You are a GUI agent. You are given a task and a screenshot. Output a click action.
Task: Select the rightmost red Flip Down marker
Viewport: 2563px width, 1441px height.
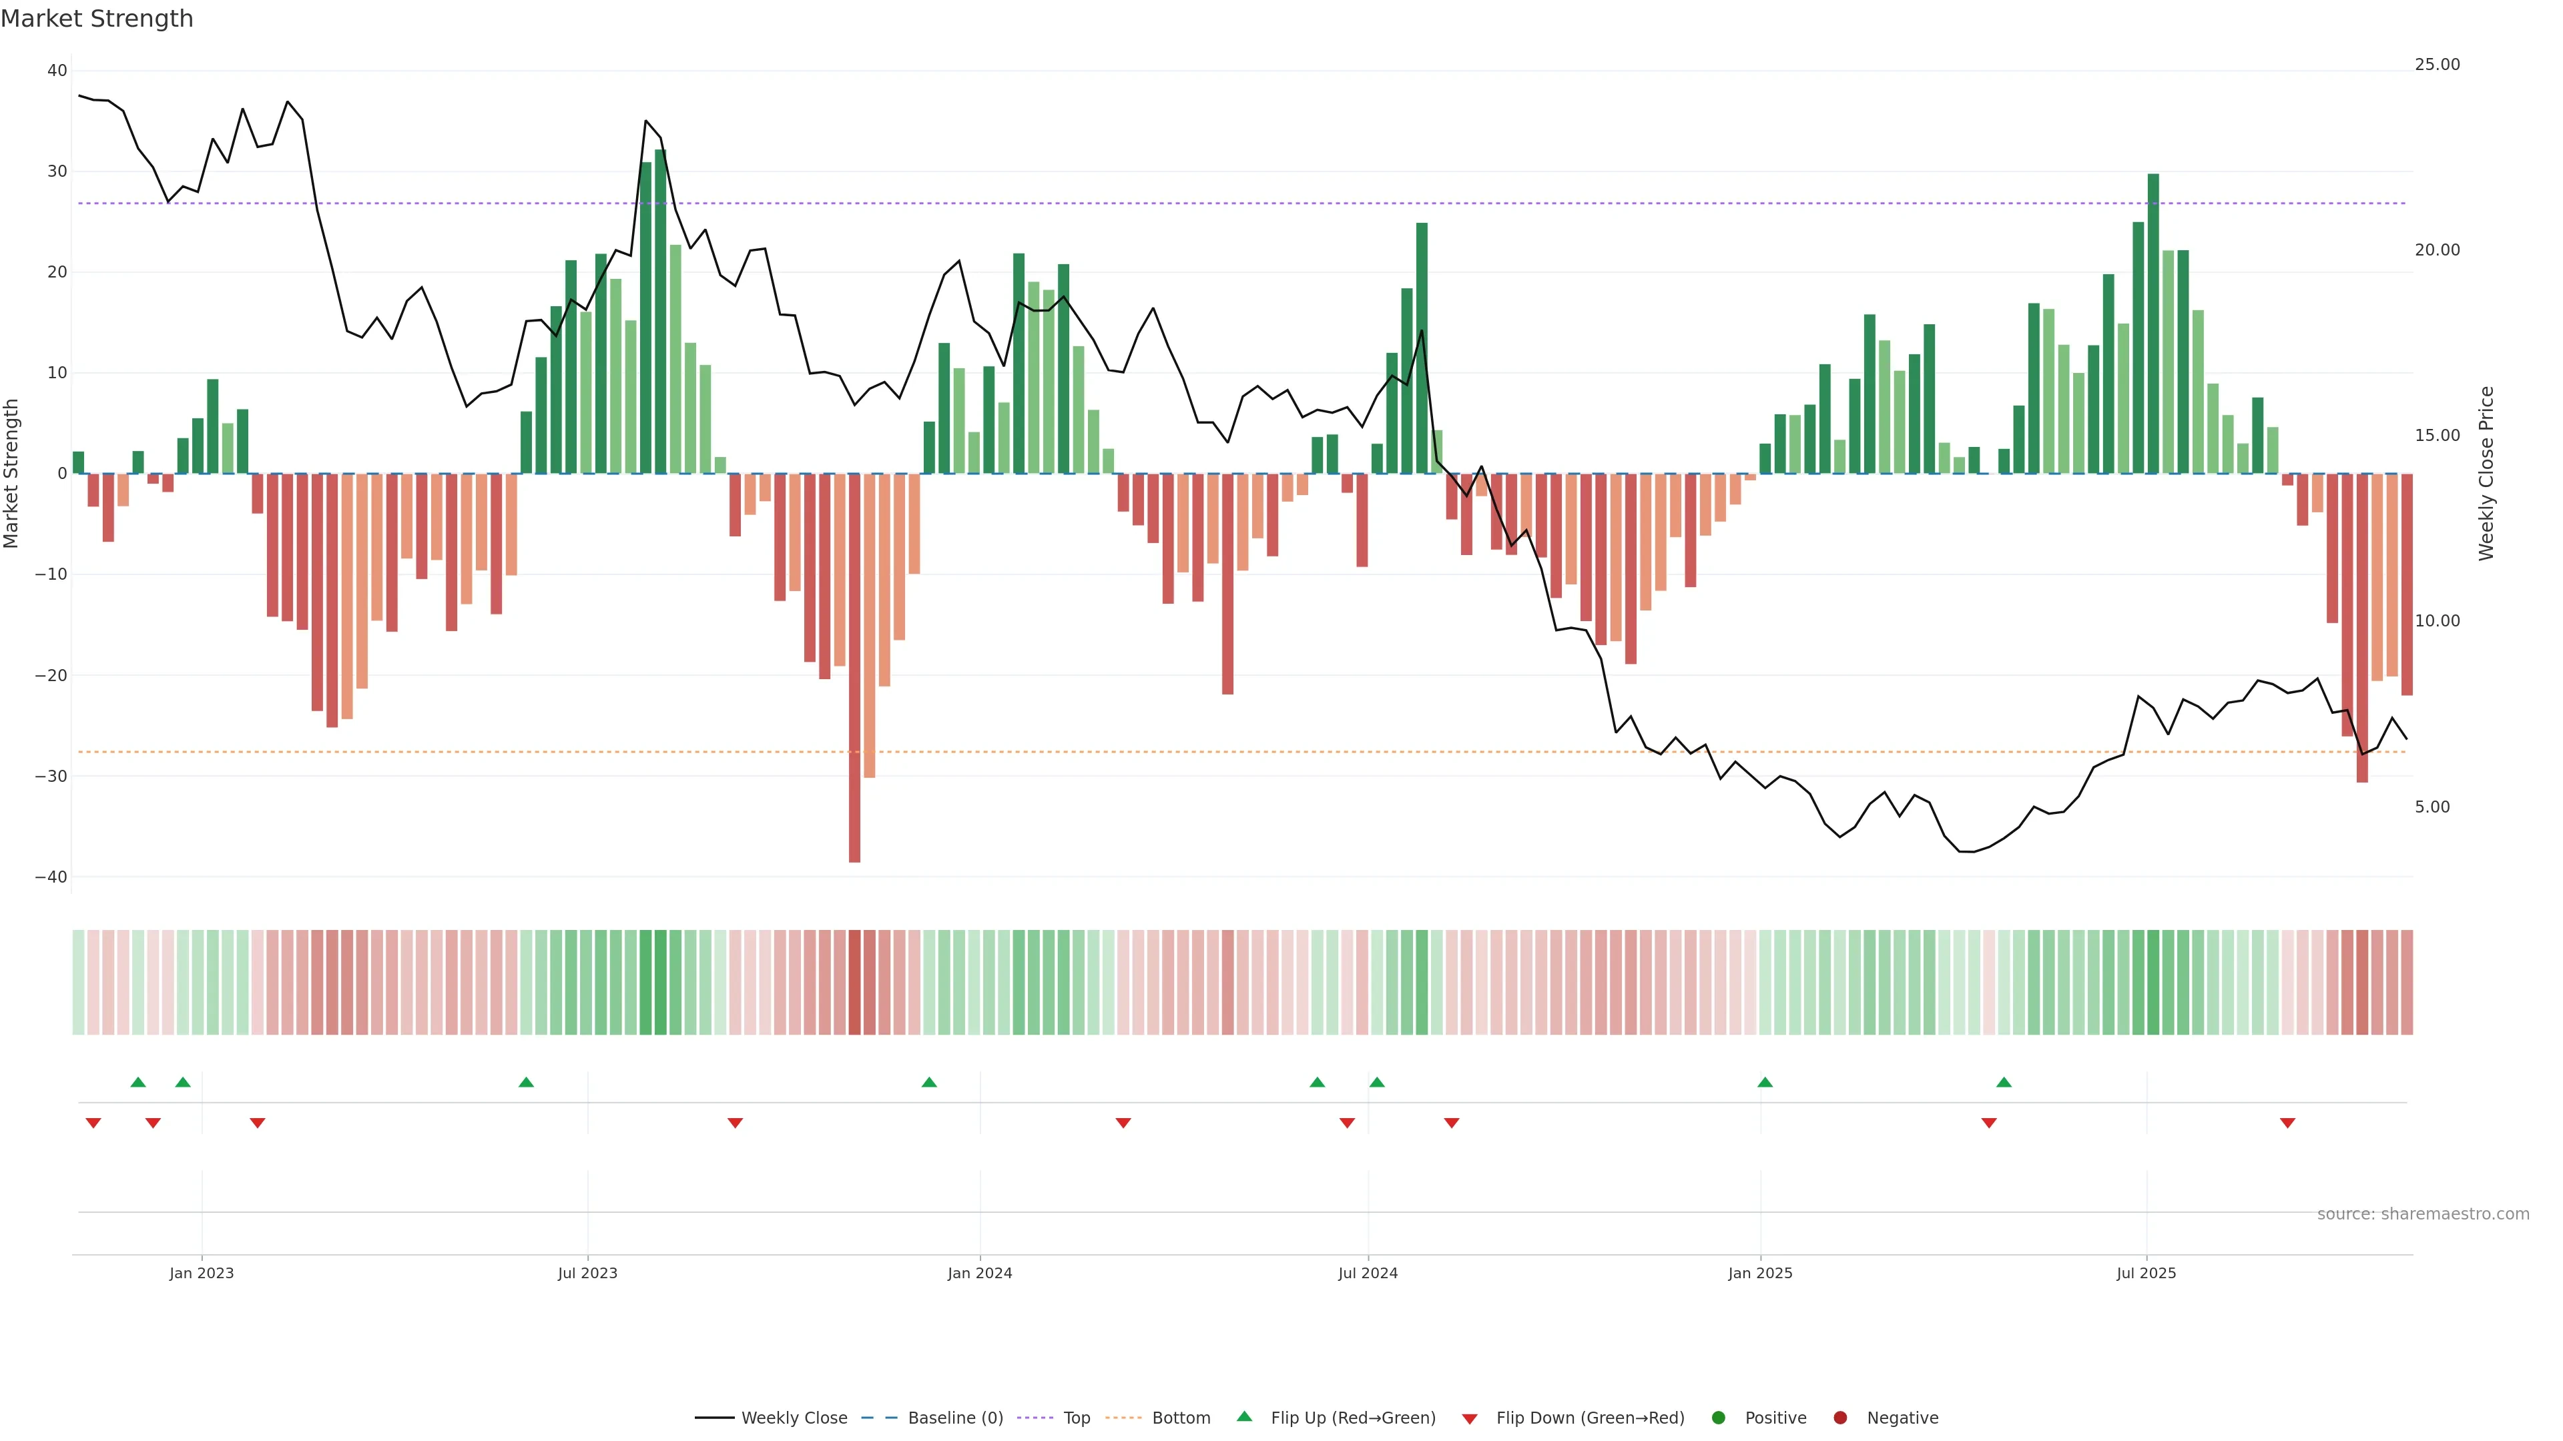[2287, 1123]
